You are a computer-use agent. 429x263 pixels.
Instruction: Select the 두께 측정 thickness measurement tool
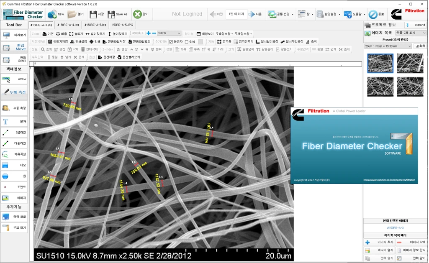pyautogui.click(x=14, y=92)
